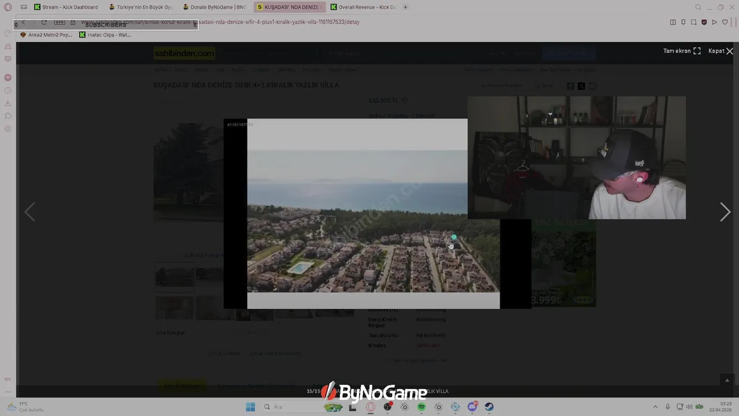This screenshot has height=416, width=739.
Task: Switch to Stream - Kick Dashboard tab
Action: click(66, 7)
